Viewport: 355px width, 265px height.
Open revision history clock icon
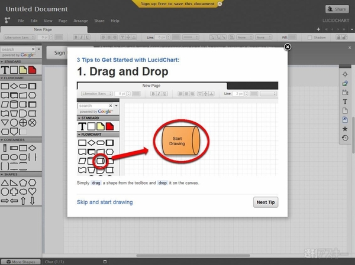(x=345, y=138)
